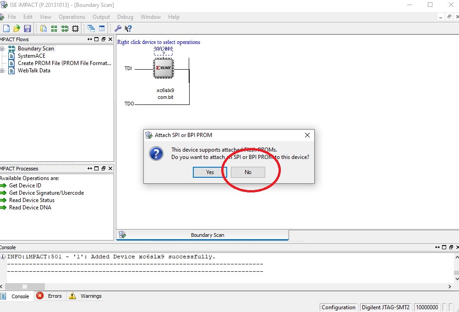
Task: Save the current project
Action: point(27,28)
